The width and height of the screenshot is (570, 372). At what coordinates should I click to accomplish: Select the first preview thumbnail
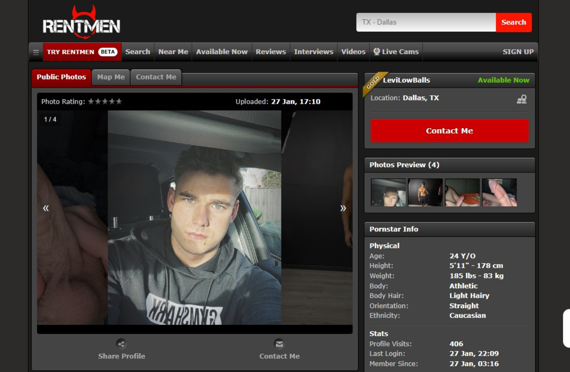click(x=388, y=193)
